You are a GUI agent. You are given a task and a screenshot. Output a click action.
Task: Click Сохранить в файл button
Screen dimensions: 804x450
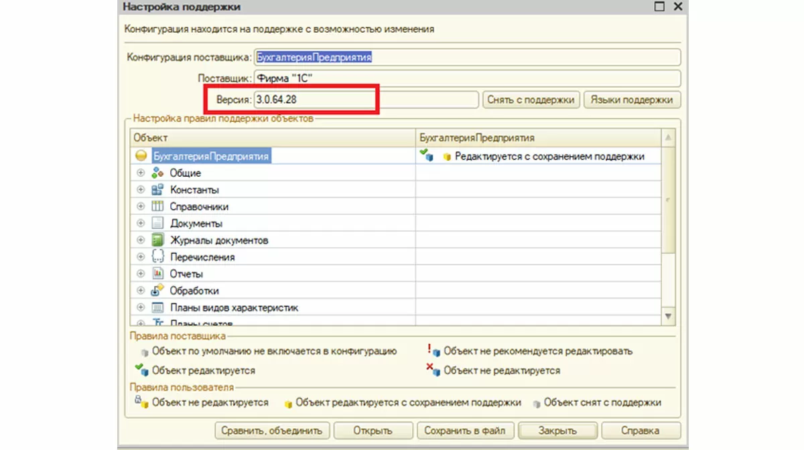coord(465,431)
